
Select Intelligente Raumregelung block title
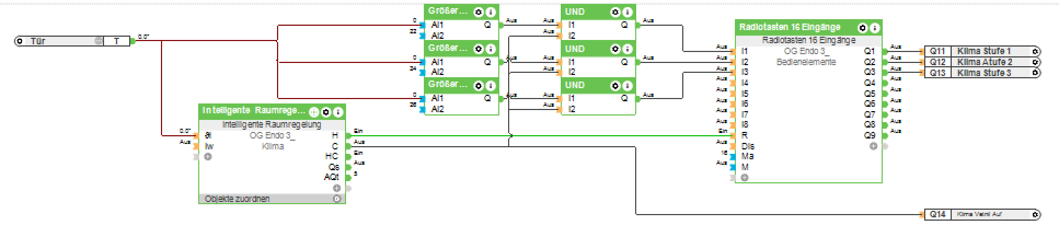coord(254,111)
